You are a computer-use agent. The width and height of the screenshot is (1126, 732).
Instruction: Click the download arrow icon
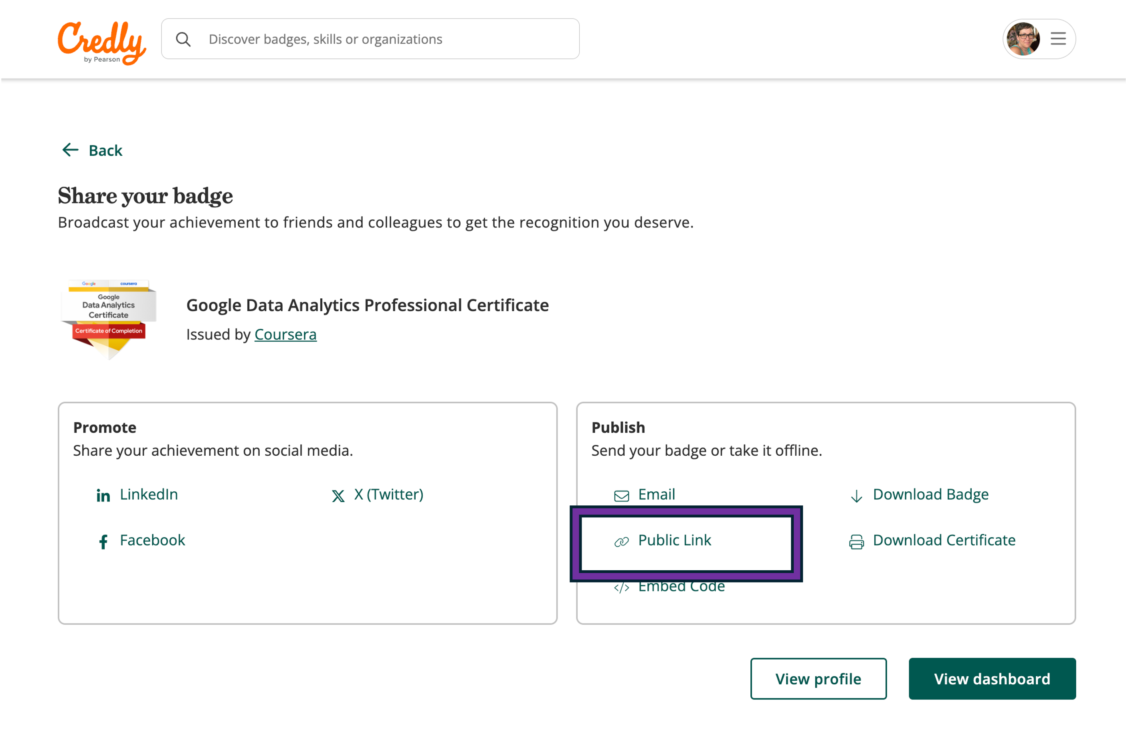(x=857, y=496)
